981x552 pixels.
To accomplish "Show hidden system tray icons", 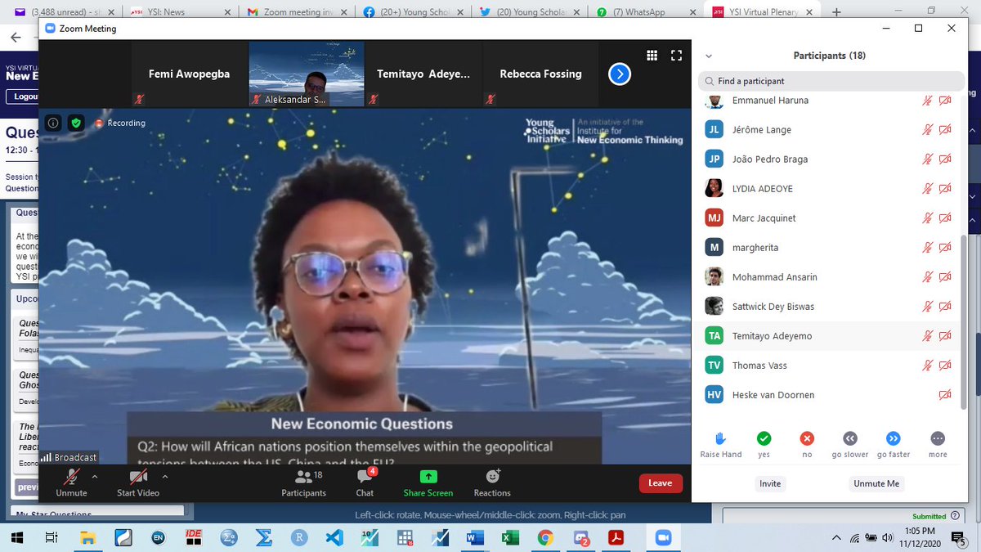I will [x=835, y=537].
